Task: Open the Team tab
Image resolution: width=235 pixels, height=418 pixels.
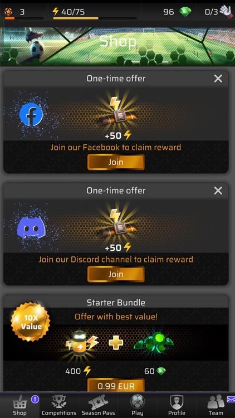Action: point(216,405)
